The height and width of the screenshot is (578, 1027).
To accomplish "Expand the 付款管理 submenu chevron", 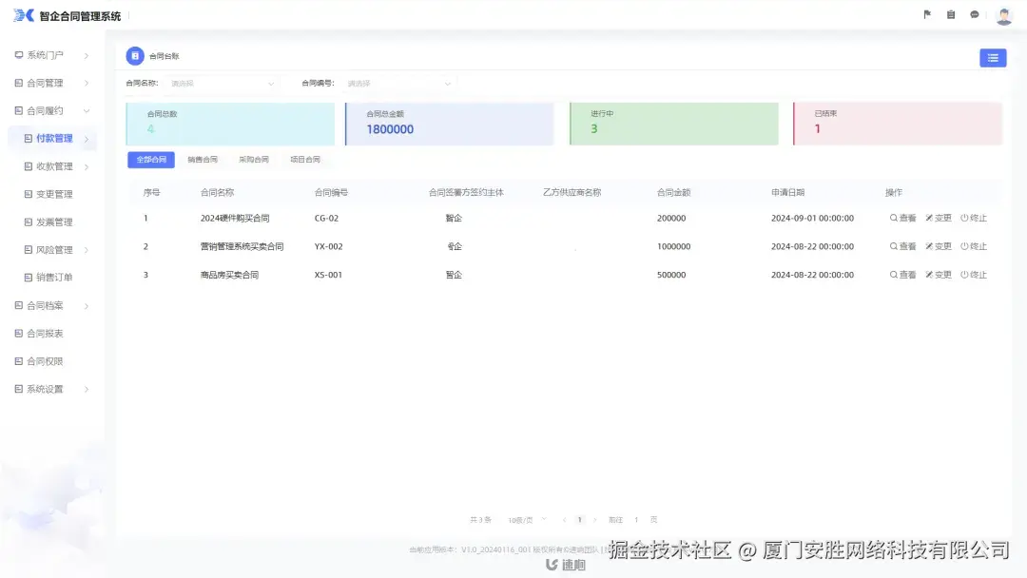I will [87, 139].
